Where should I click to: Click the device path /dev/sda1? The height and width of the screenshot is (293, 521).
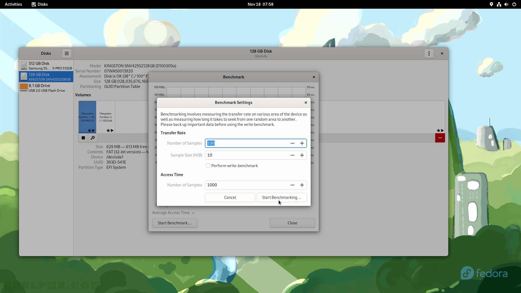tap(115, 157)
